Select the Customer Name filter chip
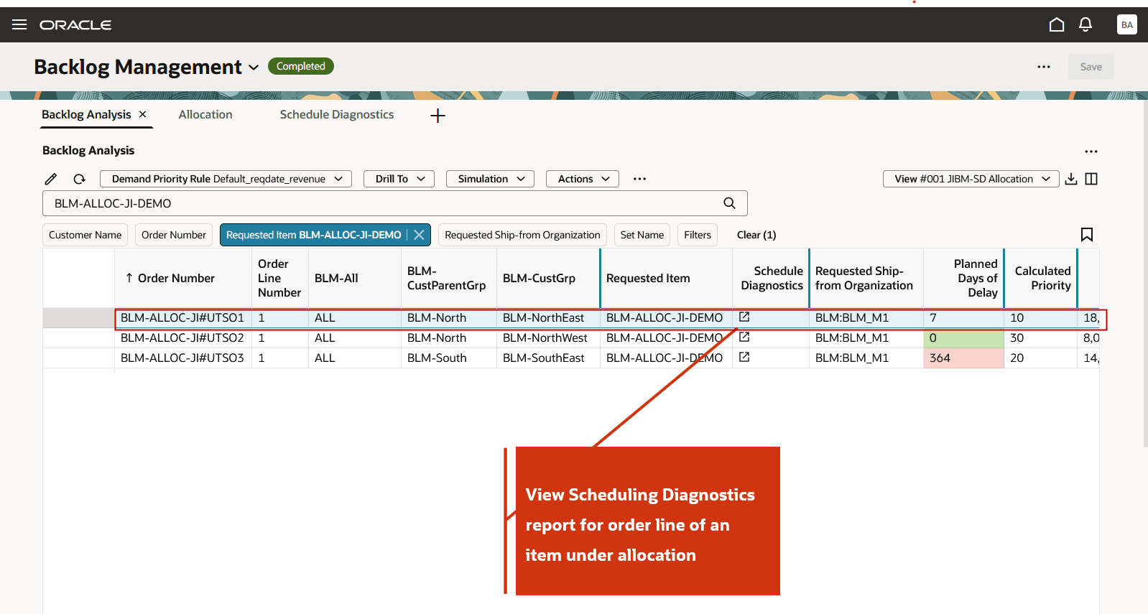The image size is (1148, 614). 85,235
